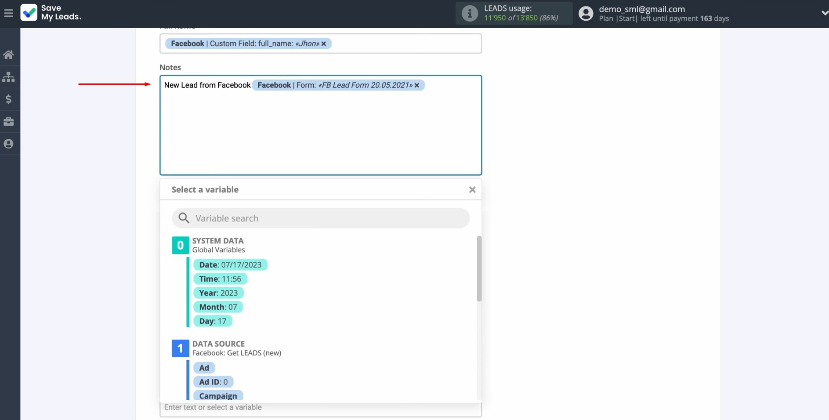Select the Day: 17 variable

coord(213,321)
